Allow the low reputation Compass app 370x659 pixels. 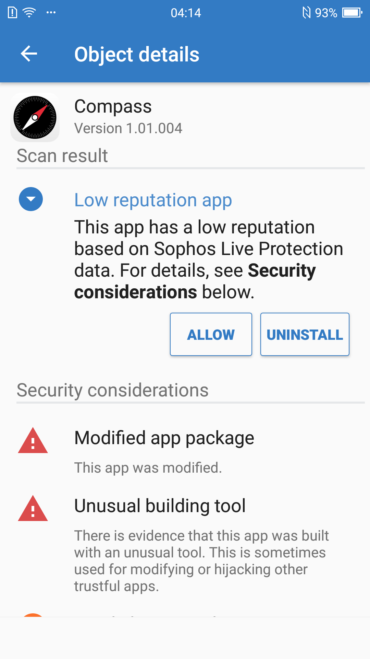click(x=211, y=334)
